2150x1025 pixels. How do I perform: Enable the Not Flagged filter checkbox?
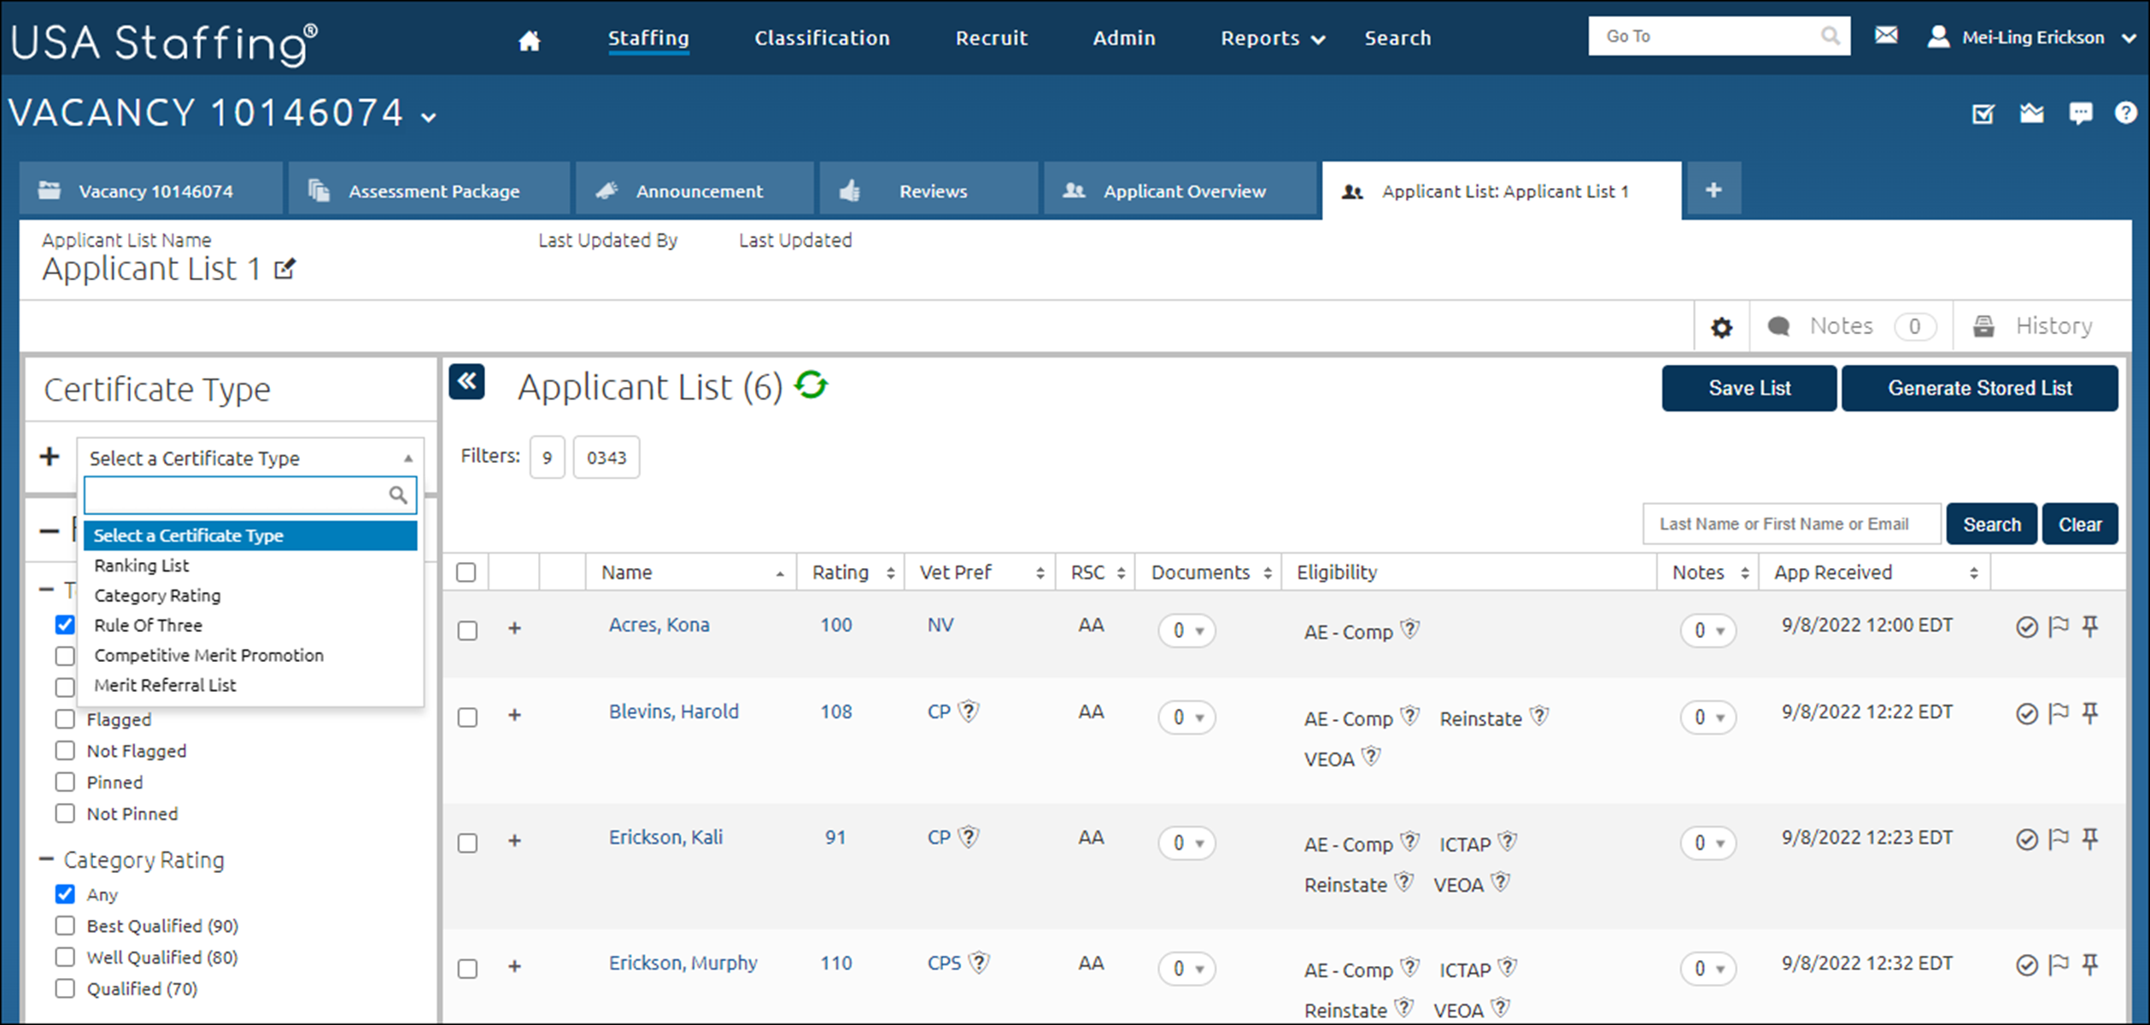[65, 751]
